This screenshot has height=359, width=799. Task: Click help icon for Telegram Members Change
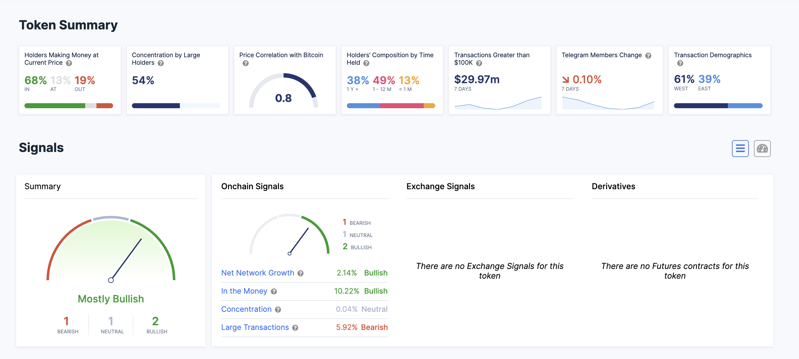[x=648, y=56]
